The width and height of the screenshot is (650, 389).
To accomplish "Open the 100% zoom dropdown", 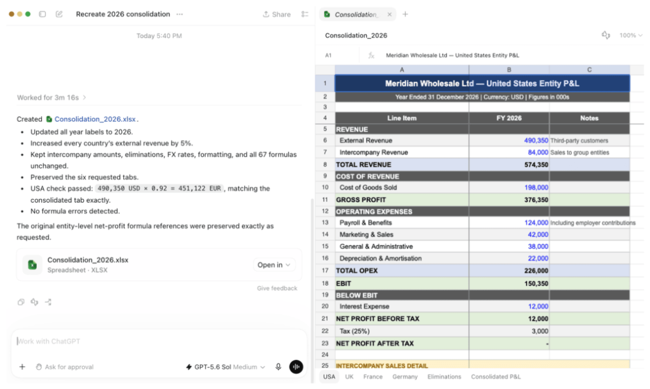I will click(x=630, y=35).
